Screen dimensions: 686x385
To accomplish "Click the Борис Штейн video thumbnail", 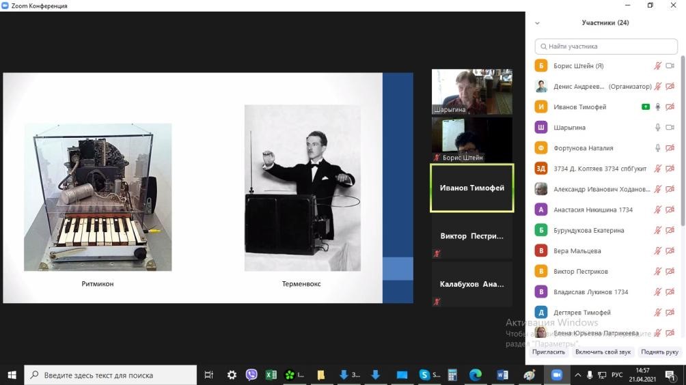I will (x=472, y=140).
